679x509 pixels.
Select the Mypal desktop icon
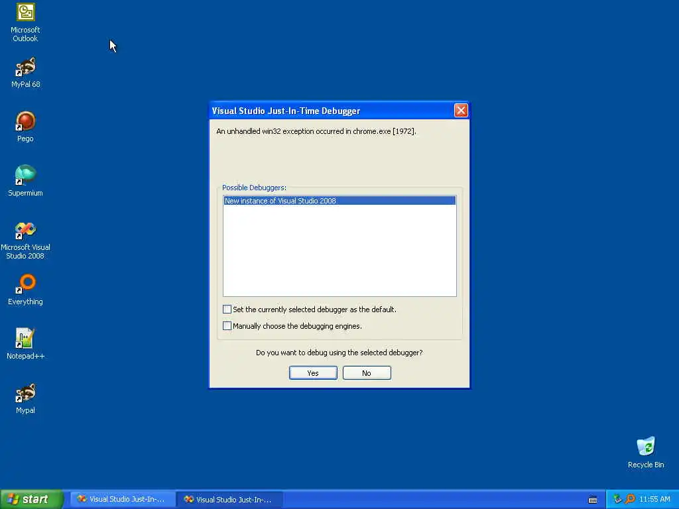25,398
